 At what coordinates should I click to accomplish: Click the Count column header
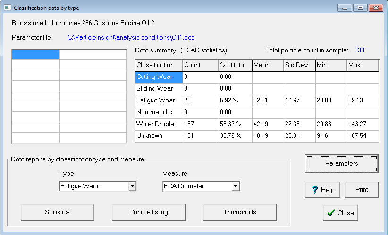coord(200,65)
